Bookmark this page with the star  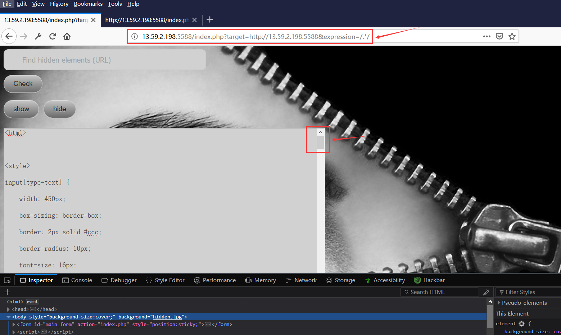click(x=512, y=36)
